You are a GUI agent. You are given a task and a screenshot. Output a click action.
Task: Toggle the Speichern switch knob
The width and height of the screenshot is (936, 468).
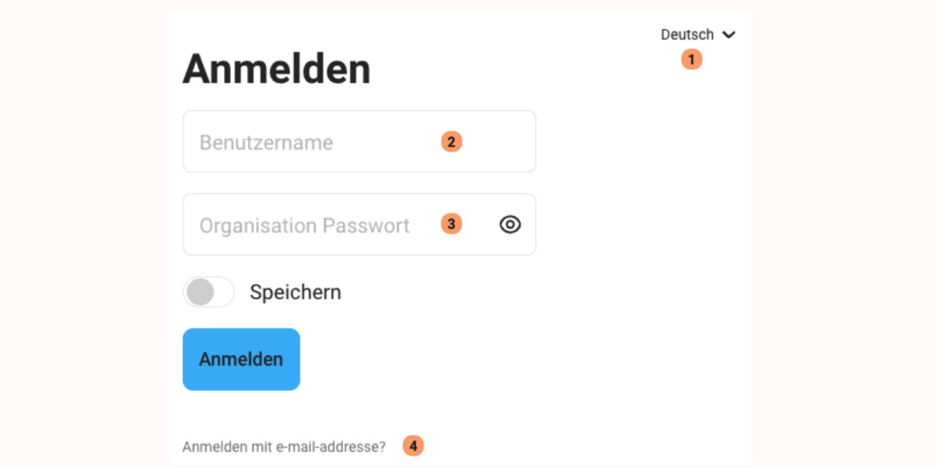[199, 291]
